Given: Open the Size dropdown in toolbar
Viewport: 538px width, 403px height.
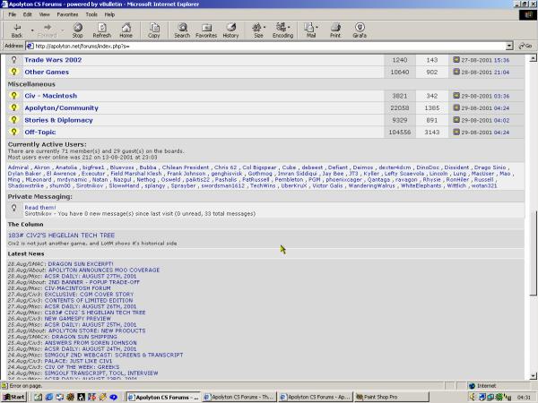Looking at the screenshot, I should [x=266, y=28].
